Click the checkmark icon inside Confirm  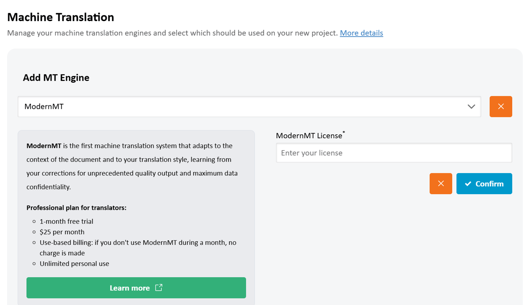click(x=468, y=184)
